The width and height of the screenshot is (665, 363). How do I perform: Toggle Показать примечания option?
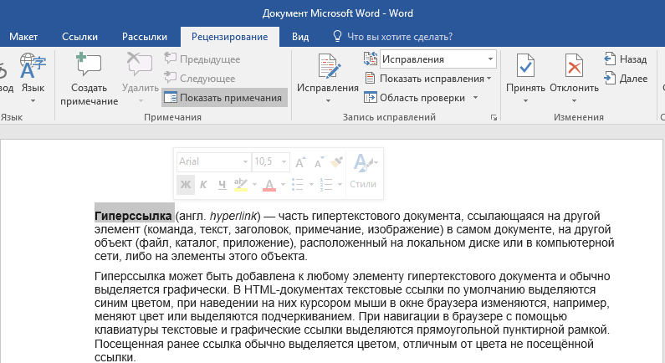[x=223, y=98]
